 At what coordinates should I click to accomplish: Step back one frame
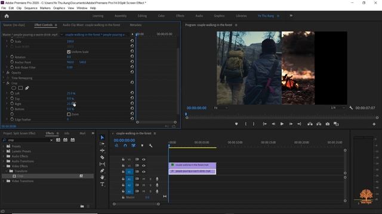273,124
